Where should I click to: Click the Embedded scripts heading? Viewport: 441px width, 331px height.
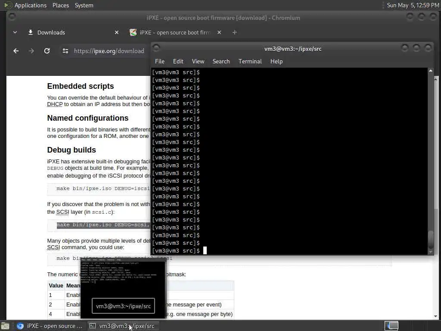pos(81,86)
